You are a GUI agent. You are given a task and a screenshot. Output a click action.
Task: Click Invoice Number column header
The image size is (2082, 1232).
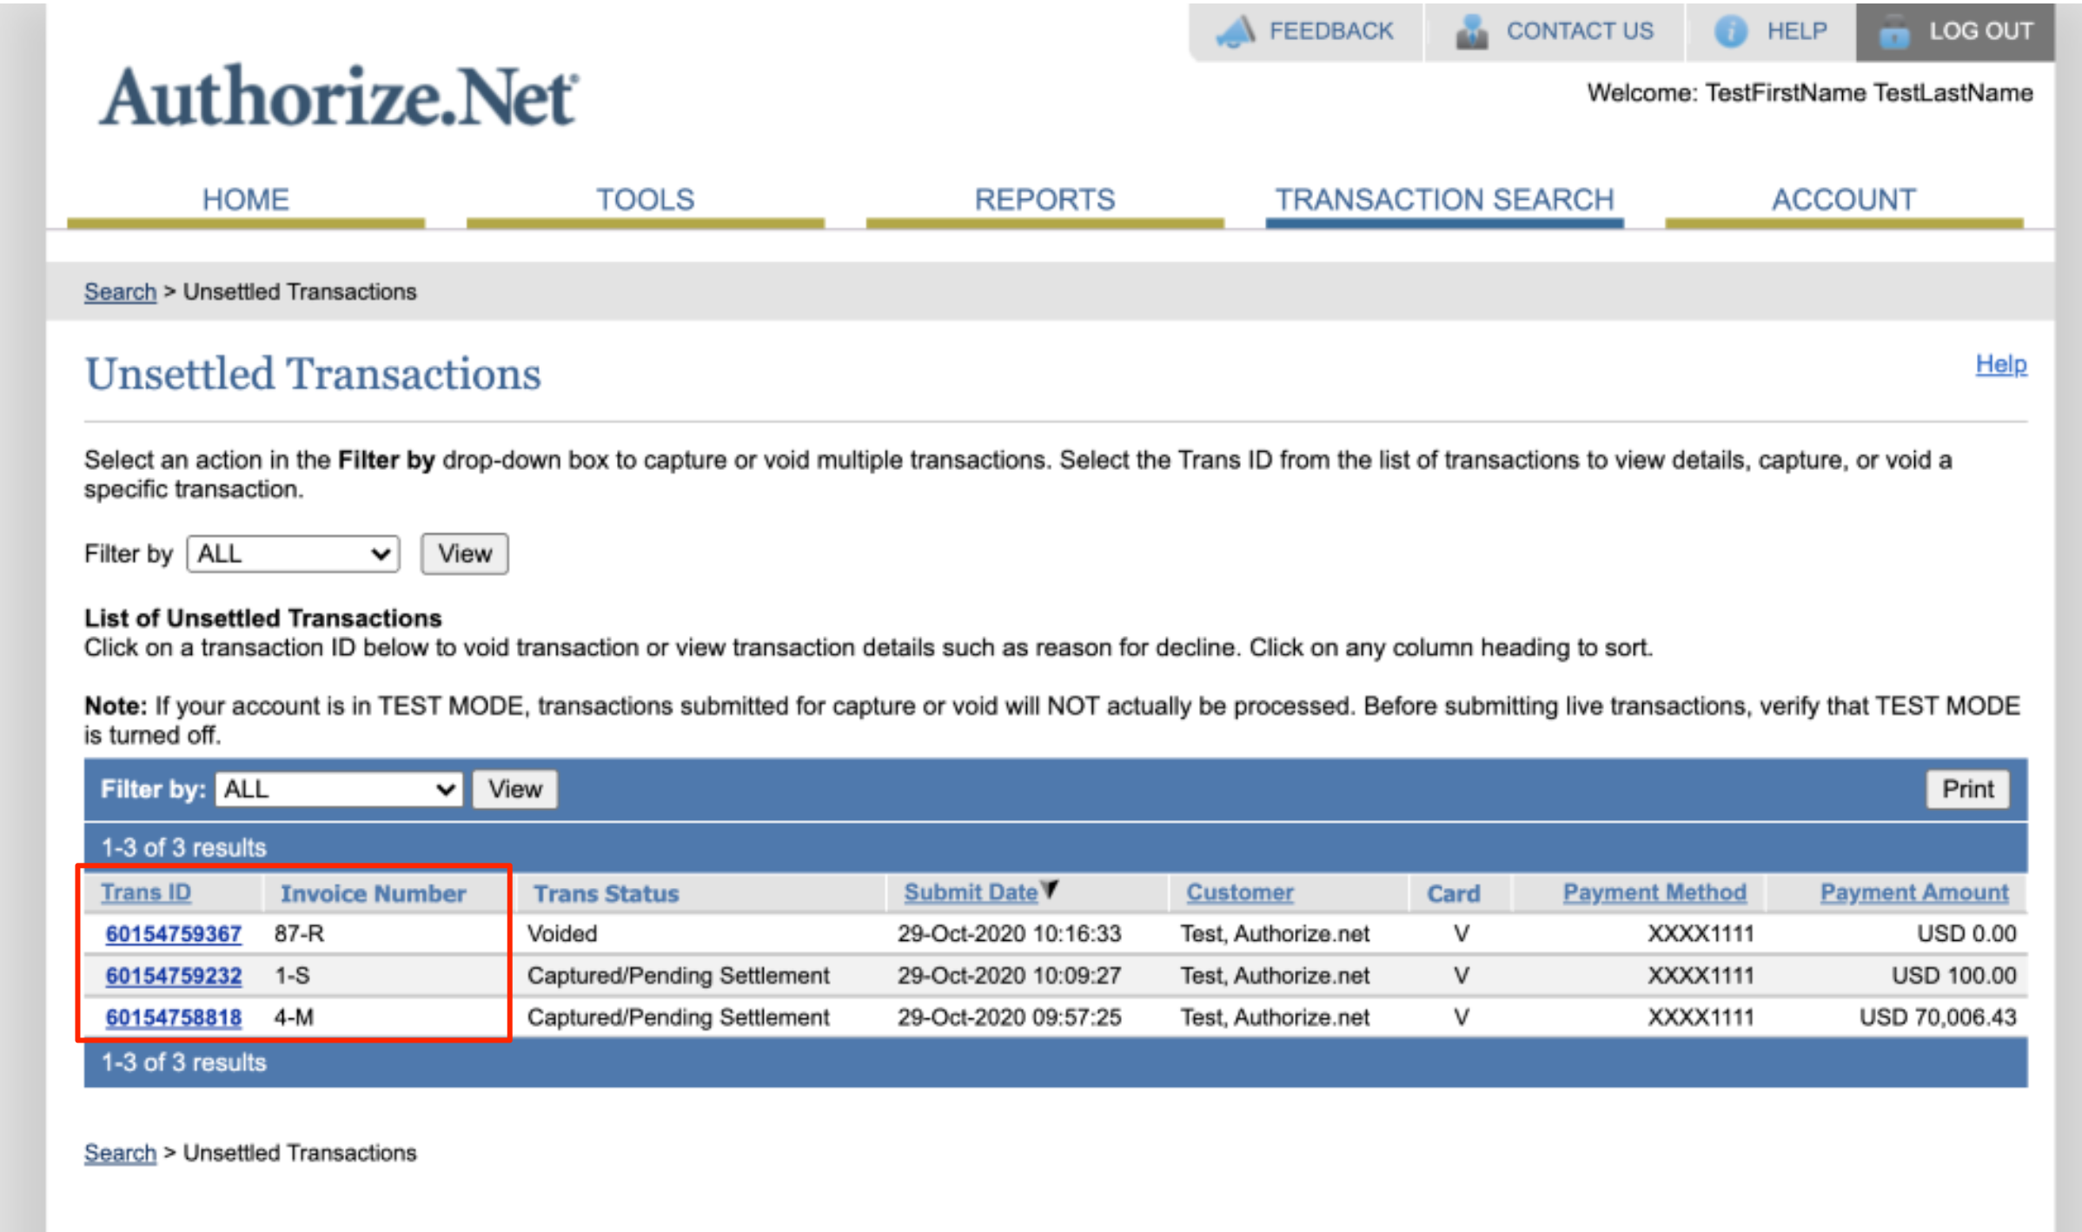[373, 893]
